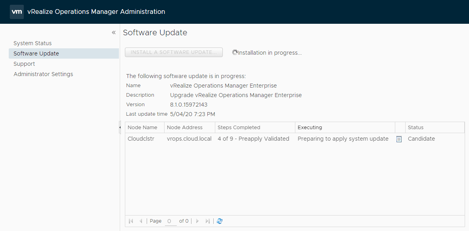This screenshot has height=231, width=469.
Task: Open the Support section
Action: click(24, 63)
